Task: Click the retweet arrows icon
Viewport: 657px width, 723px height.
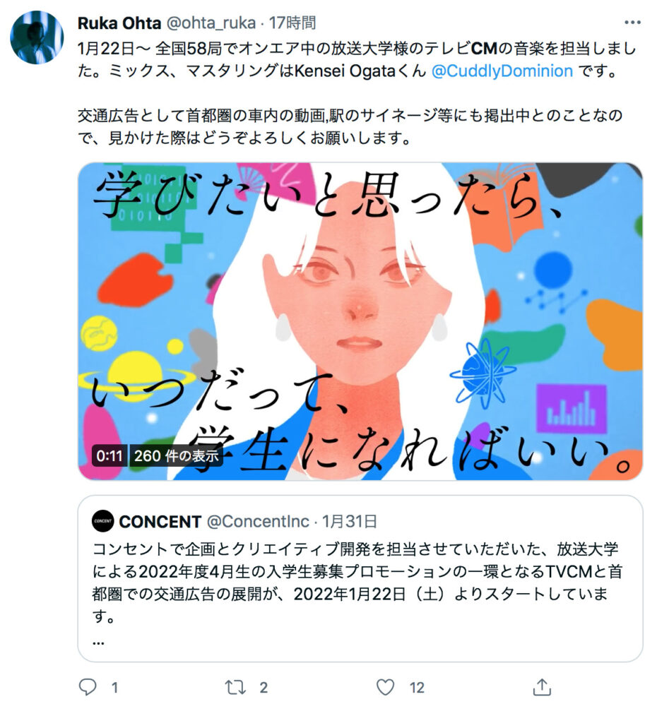Action: (235, 688)
